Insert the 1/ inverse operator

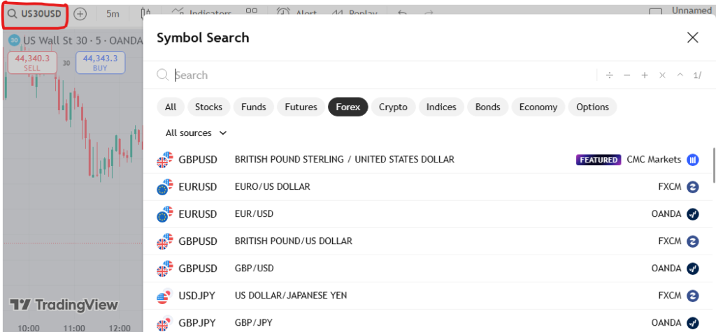[x=697, y=75]
